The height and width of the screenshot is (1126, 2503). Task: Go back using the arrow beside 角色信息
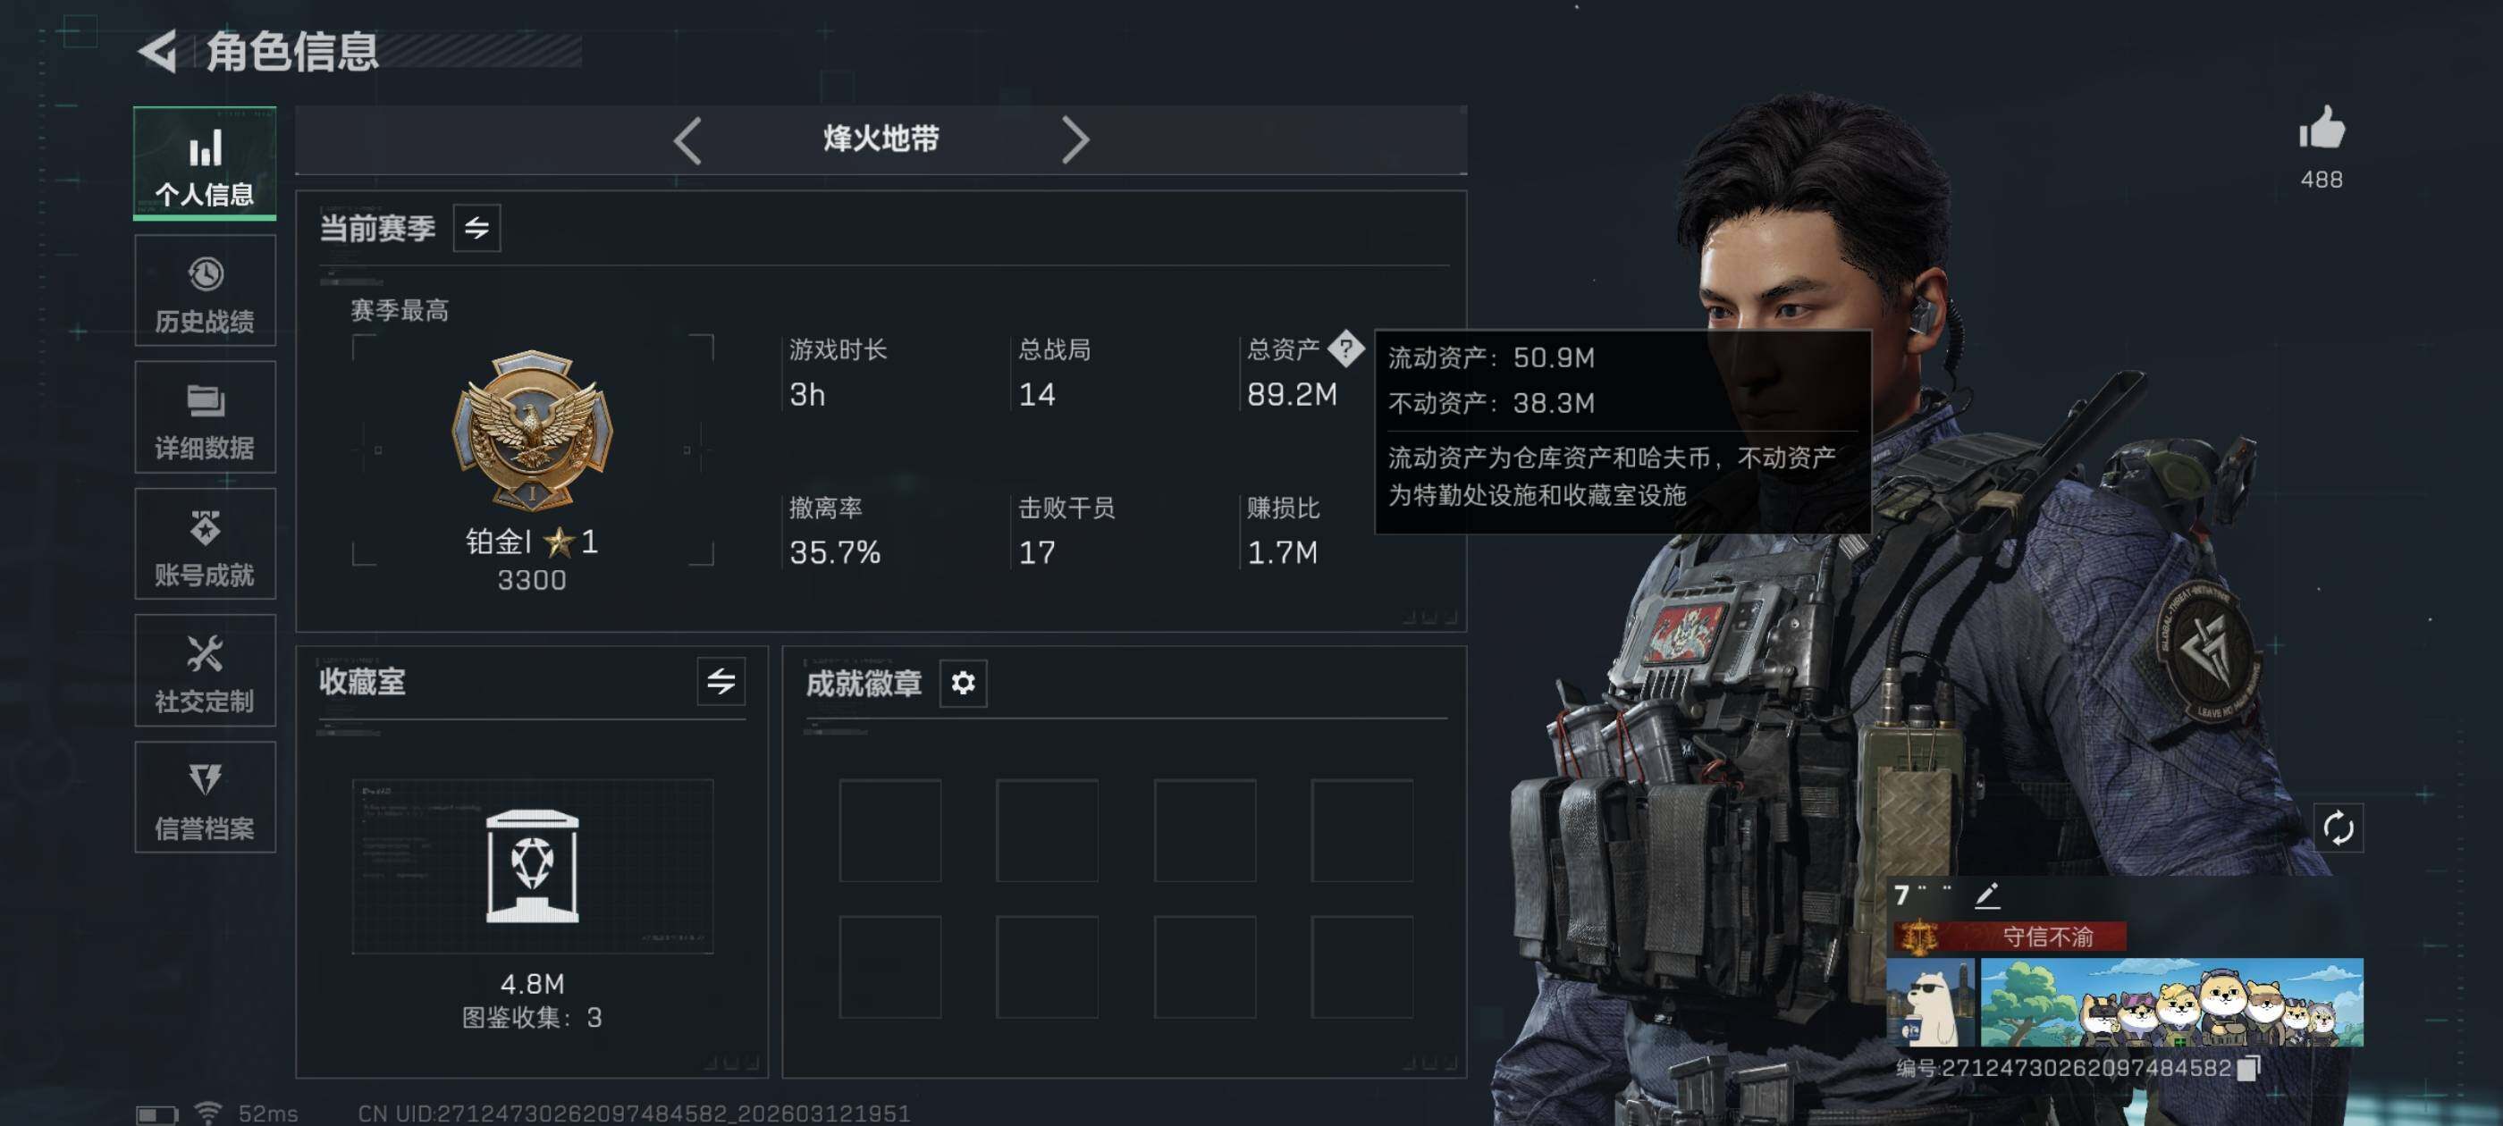pyautogui.click(x=157, y=51)
